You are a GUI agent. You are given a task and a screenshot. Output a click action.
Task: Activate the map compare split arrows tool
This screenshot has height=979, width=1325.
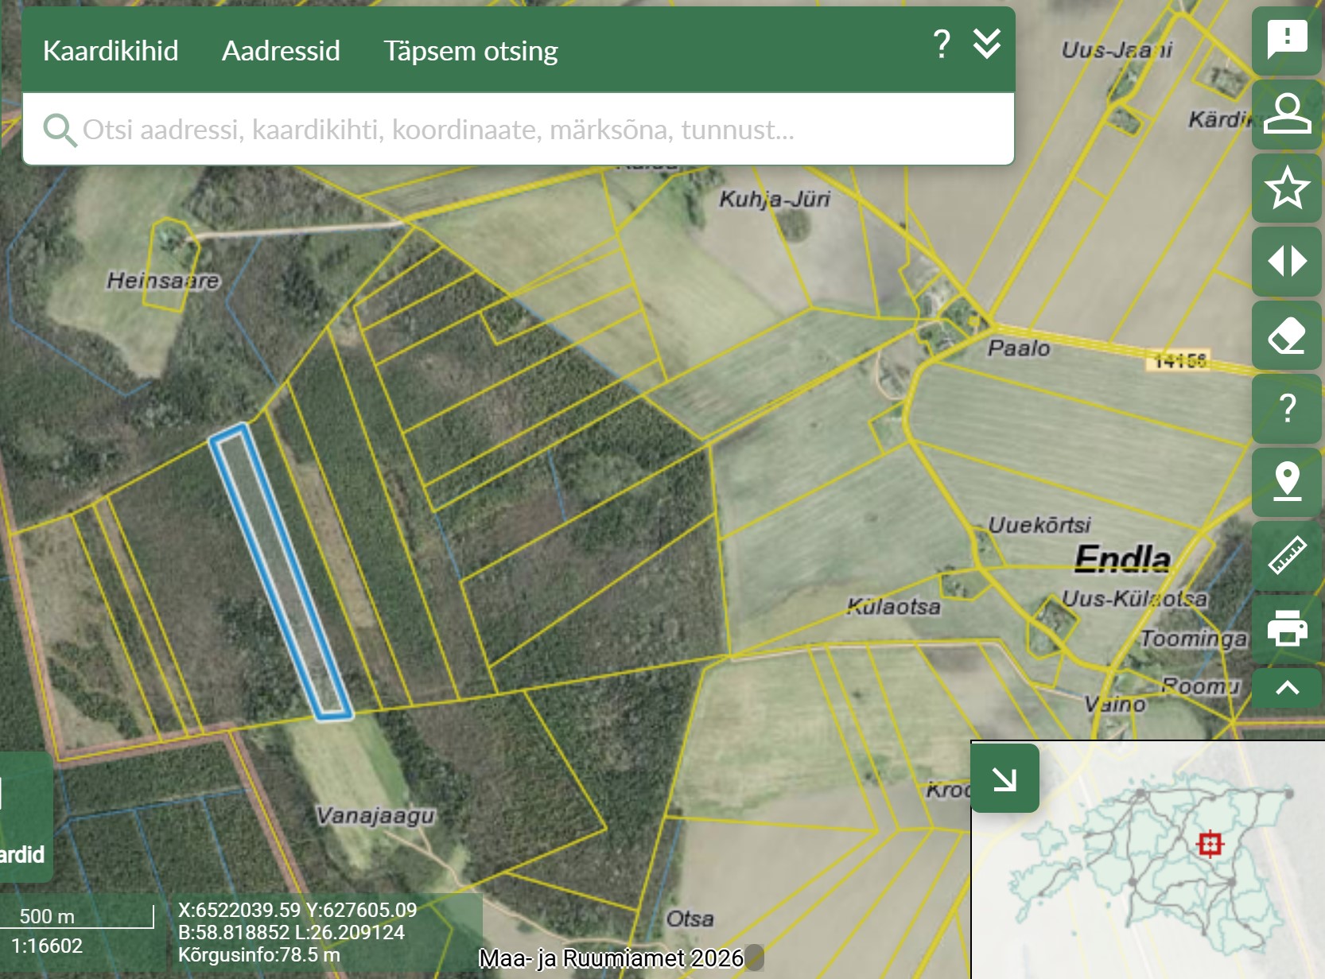[1286, 261]
